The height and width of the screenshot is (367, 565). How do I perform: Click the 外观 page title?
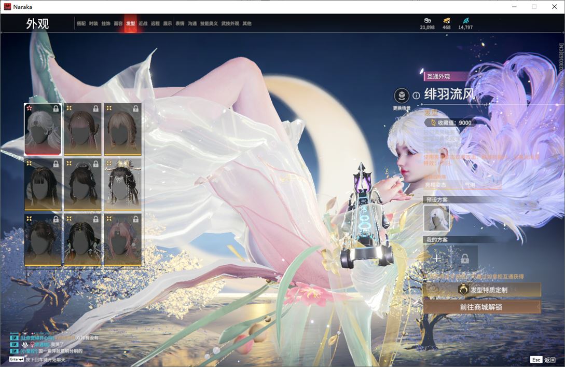(x=37, y=24)
